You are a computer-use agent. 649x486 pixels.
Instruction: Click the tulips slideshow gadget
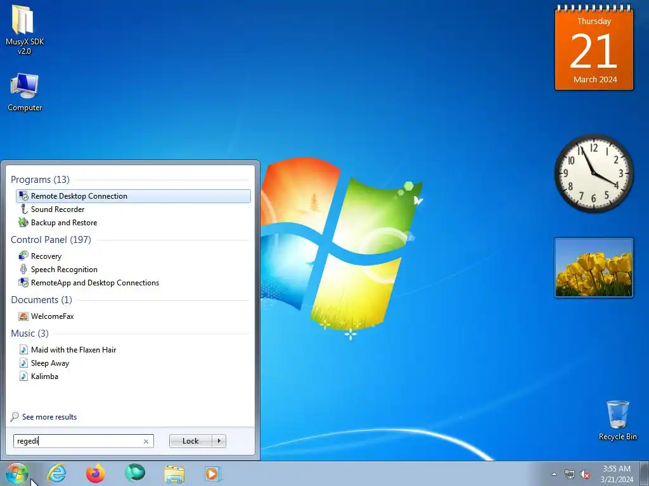593,268
